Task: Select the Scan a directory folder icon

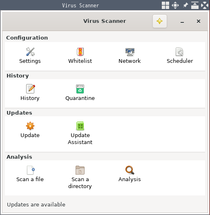Action: coord(80,170)
